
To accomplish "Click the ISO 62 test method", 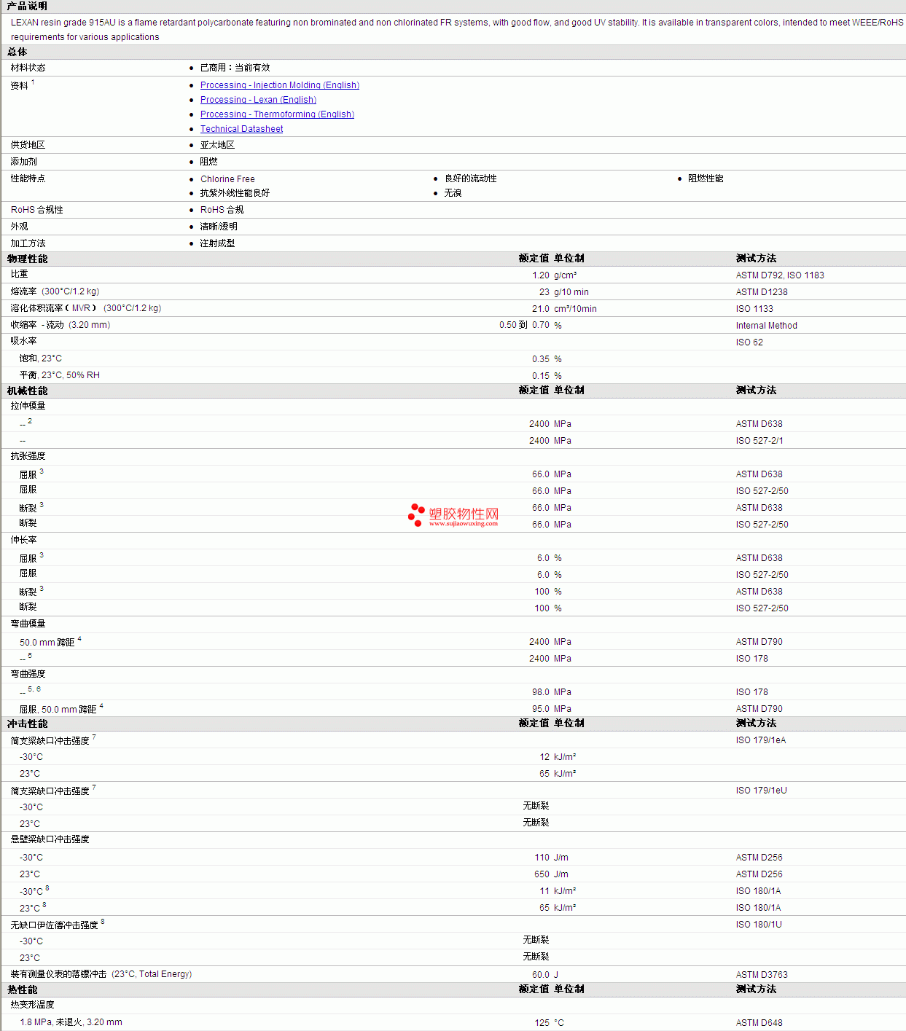I will [x=749, y=342].
